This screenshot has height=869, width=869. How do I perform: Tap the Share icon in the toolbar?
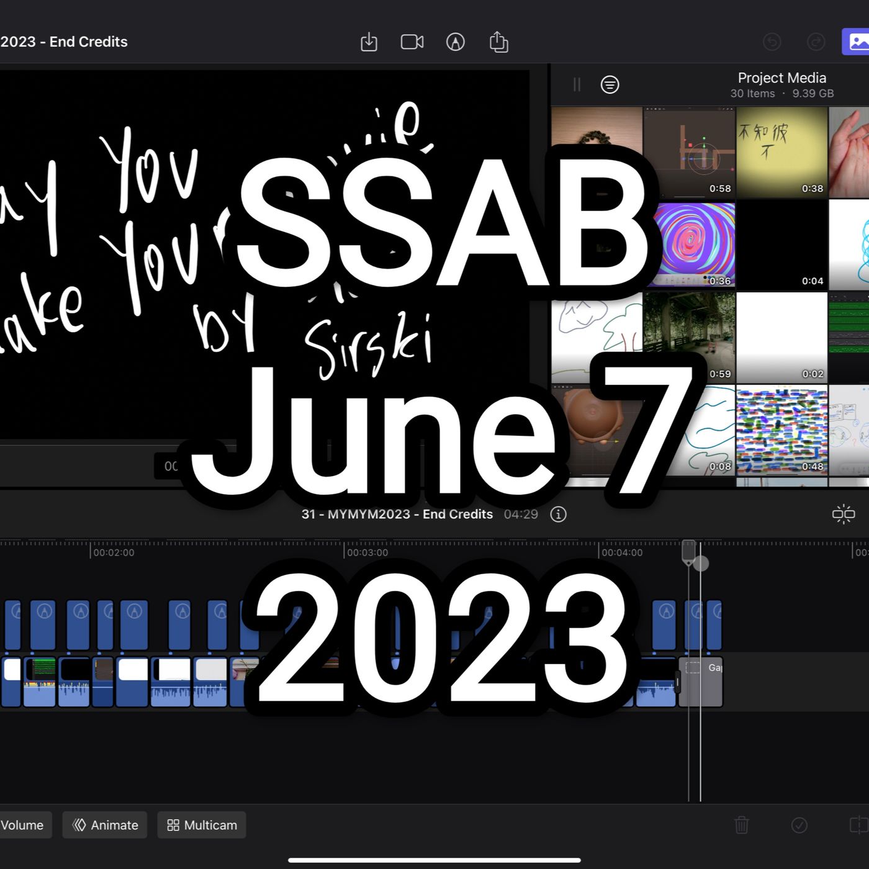(499, 42)
